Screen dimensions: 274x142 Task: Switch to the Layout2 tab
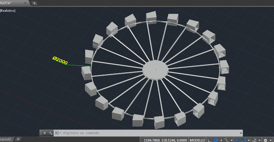[6, 139]
